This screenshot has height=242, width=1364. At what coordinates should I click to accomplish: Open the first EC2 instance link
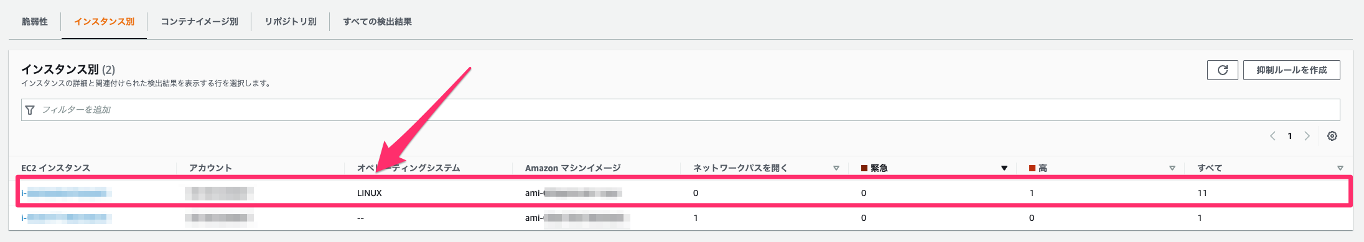coord(67,193)
